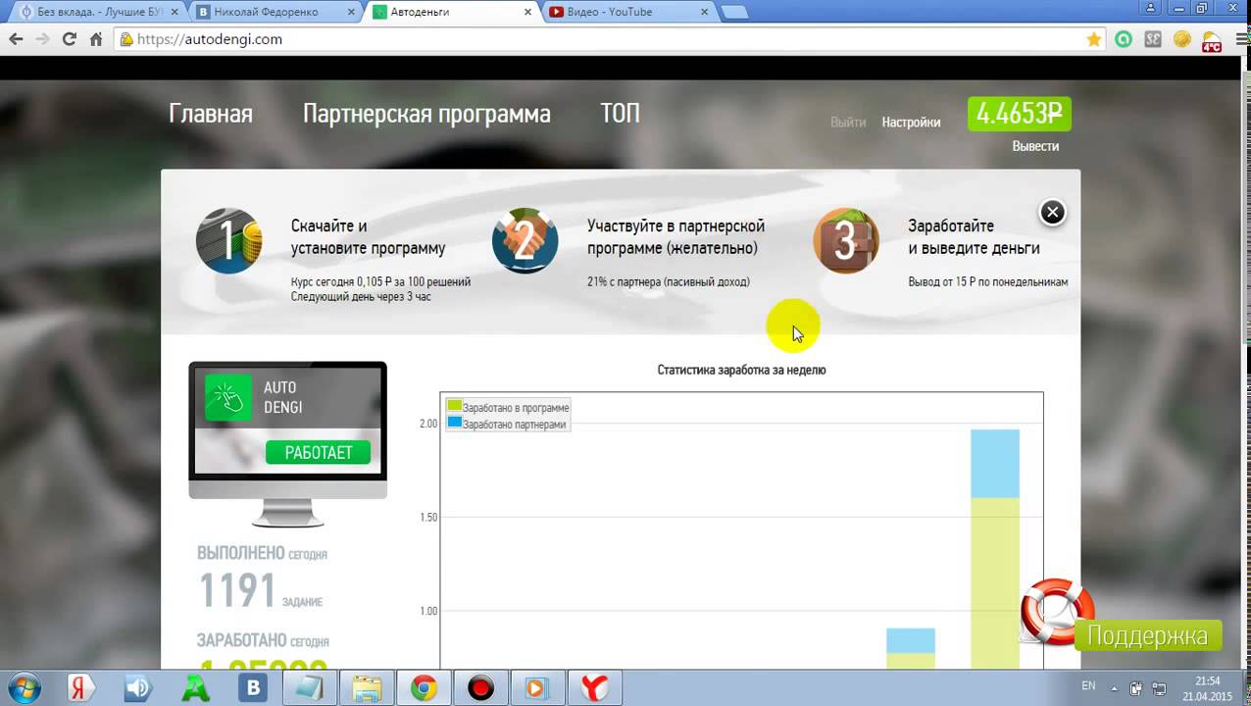
Task: Click 'Заработано в программе' legend swatch
Action: [454, 406]
